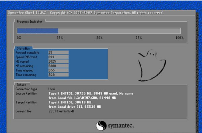Click the Ghost mascot drawing
Image resolution: width=202 pixels, height=133 pixels.
tap(152, 64)
